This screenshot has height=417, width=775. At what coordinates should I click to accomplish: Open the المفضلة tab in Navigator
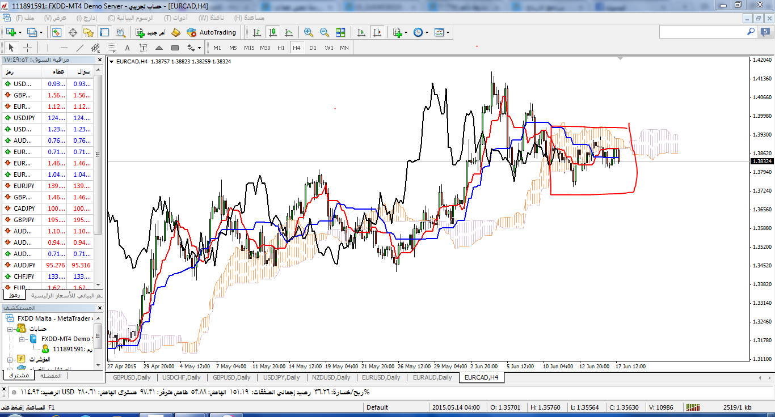(x=50, y=376)
